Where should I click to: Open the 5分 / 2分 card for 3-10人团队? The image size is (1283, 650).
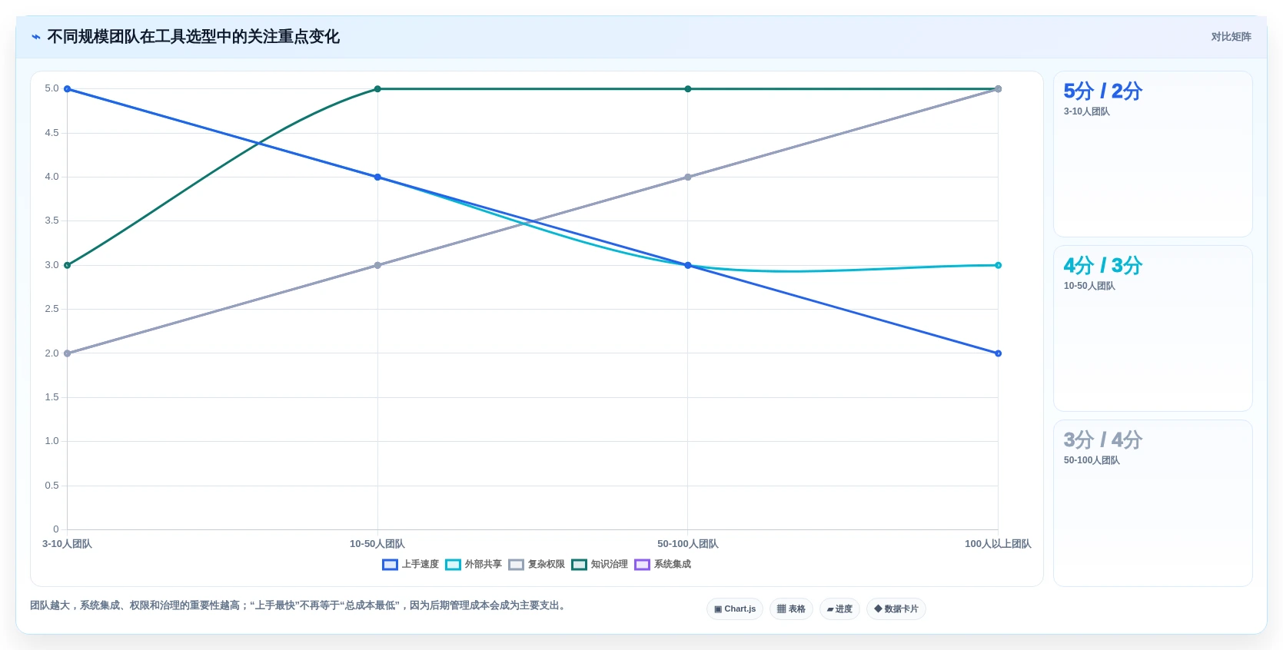(1152, 154)
